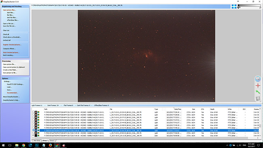Viewport: 263px width, 148px height.
Task: Click the save changes icon in preview toolbar
Action: coord(258,98)
